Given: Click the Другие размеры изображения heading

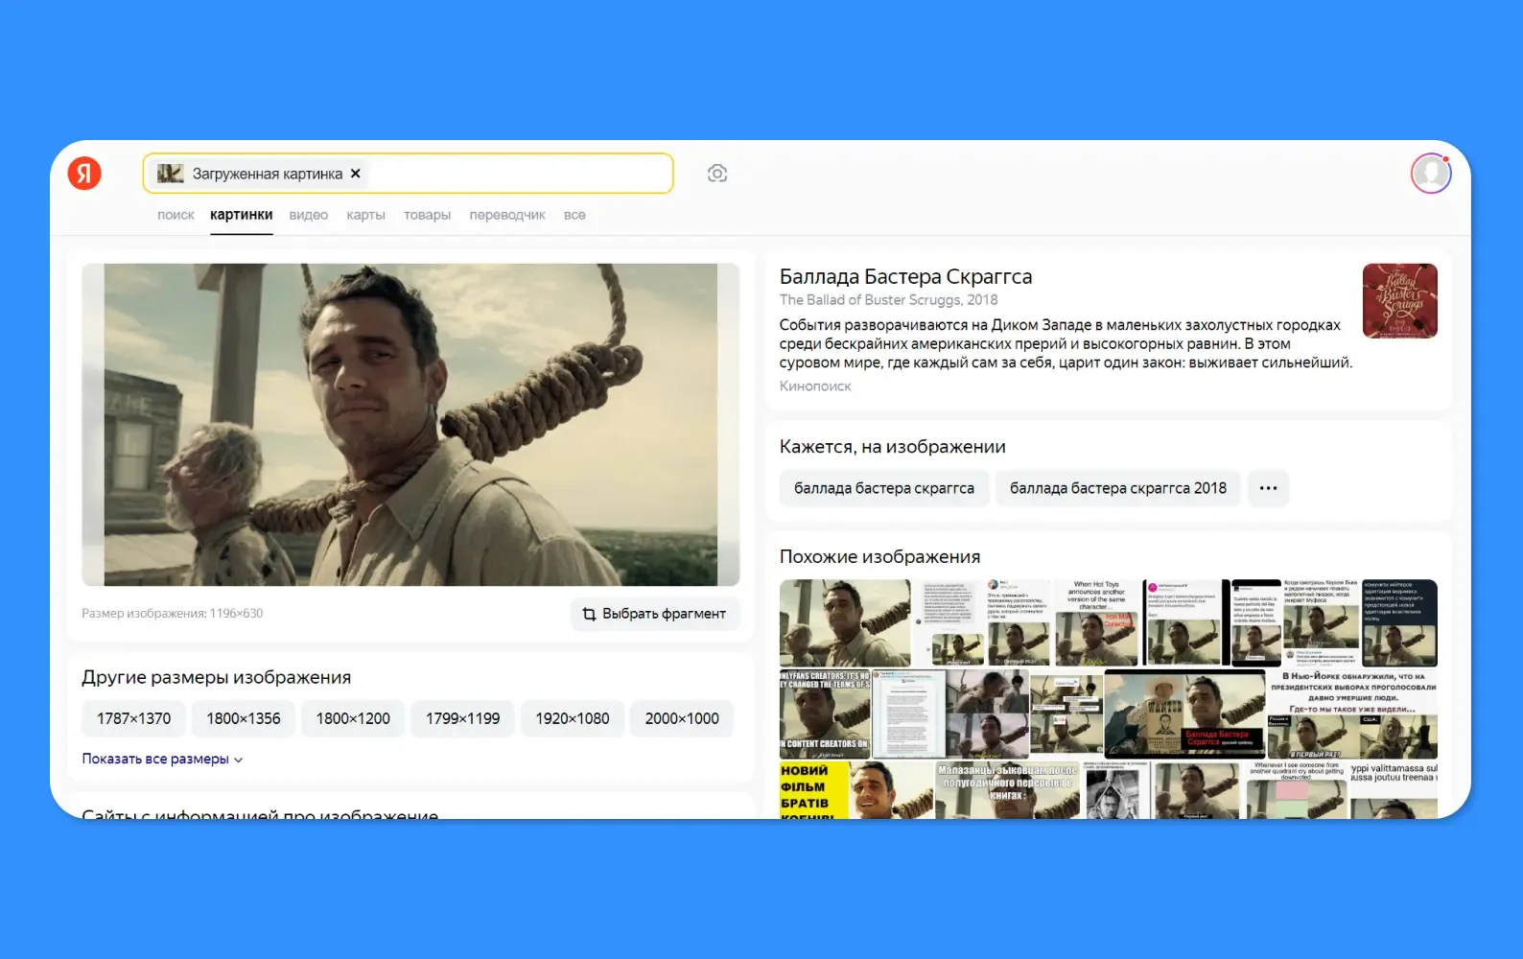Looking at the screenshot, I should pyautogui.click(x=217, y=677).
